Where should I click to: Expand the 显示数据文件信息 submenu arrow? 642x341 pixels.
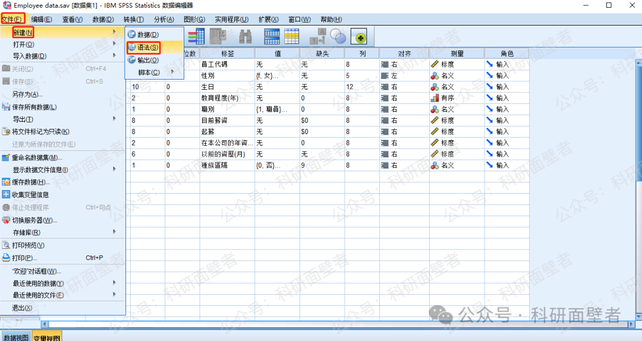click(x=114, y=169)
